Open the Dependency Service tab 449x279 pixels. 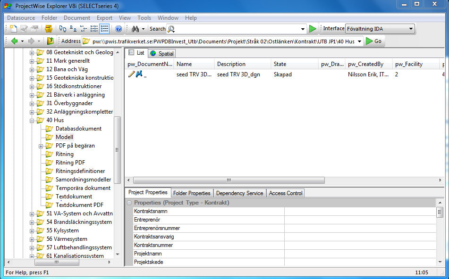click(240, 193)
